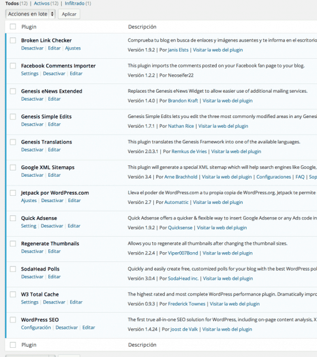Screen dimensions: 317x357
Task: Visit WordPress SEO plugin web
Action: point(227,329)
